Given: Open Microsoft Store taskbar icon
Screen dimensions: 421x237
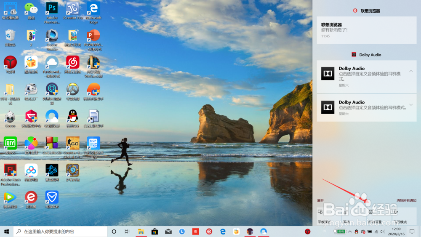Looking at the screenshot, I should (x=155, y=232).
